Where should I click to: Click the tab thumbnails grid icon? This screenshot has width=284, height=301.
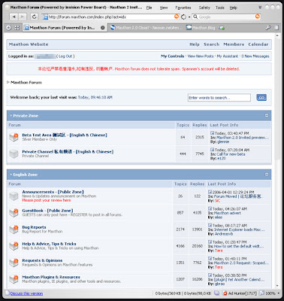click(17, 28)
